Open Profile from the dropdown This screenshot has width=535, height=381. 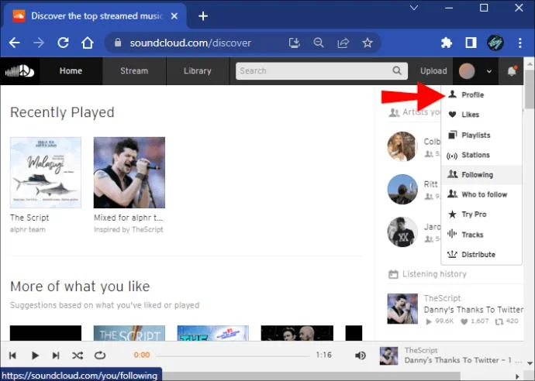tap(481, 94)
